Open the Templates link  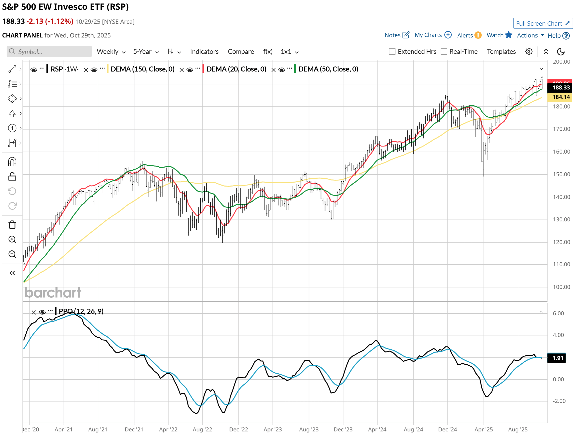501,52
